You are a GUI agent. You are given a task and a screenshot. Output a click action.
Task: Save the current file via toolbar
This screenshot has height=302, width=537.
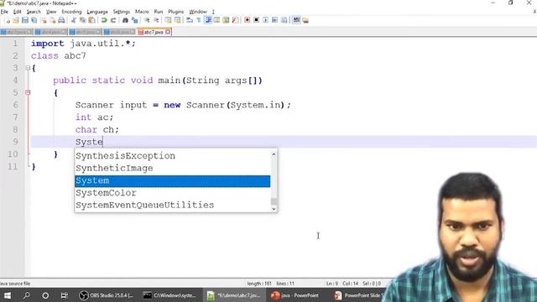[25, 20]
